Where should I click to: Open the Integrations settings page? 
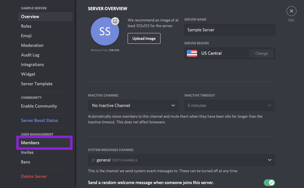pyautogui.click(x=32, y=65)
